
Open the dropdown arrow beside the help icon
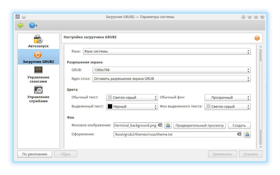point(36,26)
